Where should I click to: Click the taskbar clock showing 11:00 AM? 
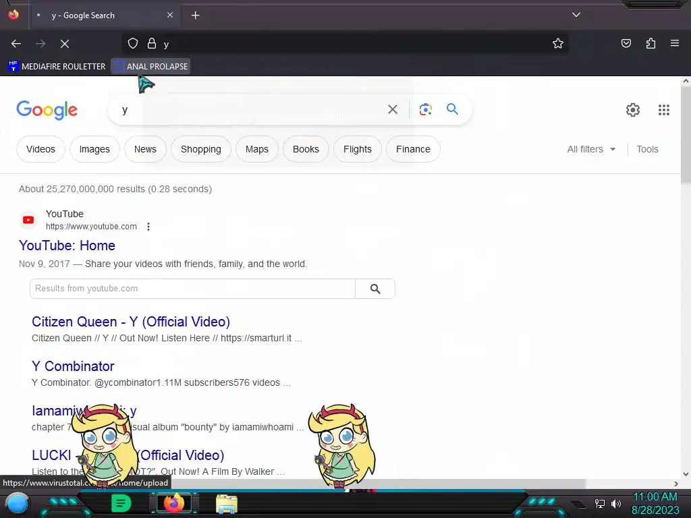pyautogui.click(x=655, y=503)
